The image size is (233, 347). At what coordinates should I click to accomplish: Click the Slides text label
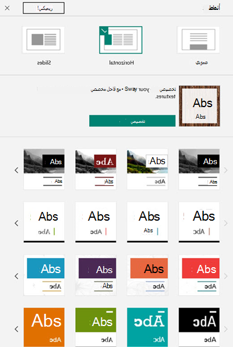(x=44, y=63)
